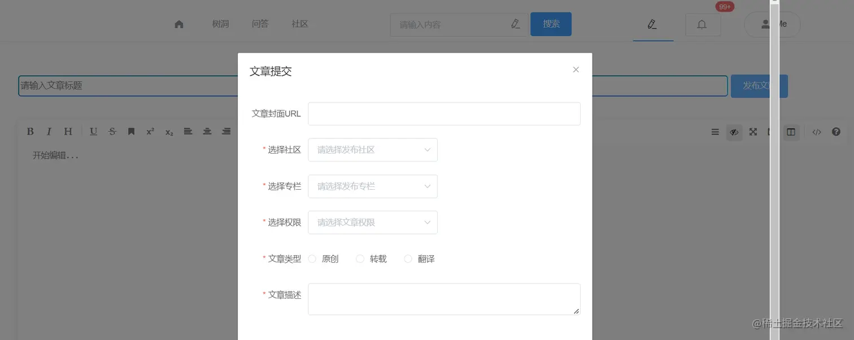
Task: Select the 翻译 article type radio button
Action: point(408,259)
